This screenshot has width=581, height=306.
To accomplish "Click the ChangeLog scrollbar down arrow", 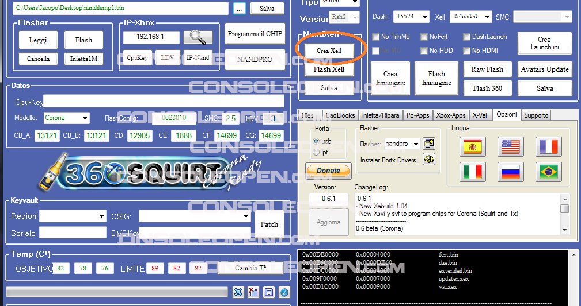I will (565, 230).
